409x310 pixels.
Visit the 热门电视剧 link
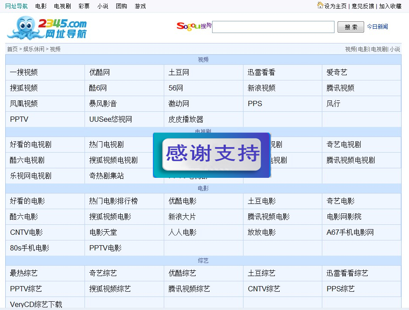(x=106, y=144)
